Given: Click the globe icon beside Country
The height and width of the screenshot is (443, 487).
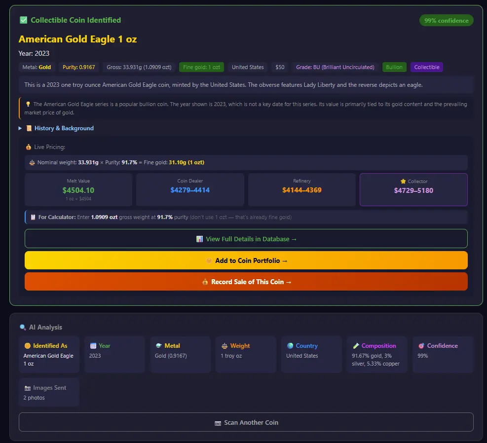Looking at the screenshot, I should coord(290,345).
